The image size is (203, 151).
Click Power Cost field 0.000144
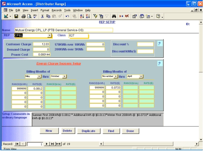[41, 54]
